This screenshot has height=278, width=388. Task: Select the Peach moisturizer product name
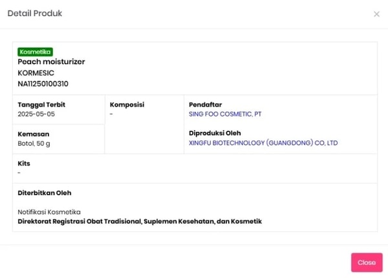(x=51, y=61)
